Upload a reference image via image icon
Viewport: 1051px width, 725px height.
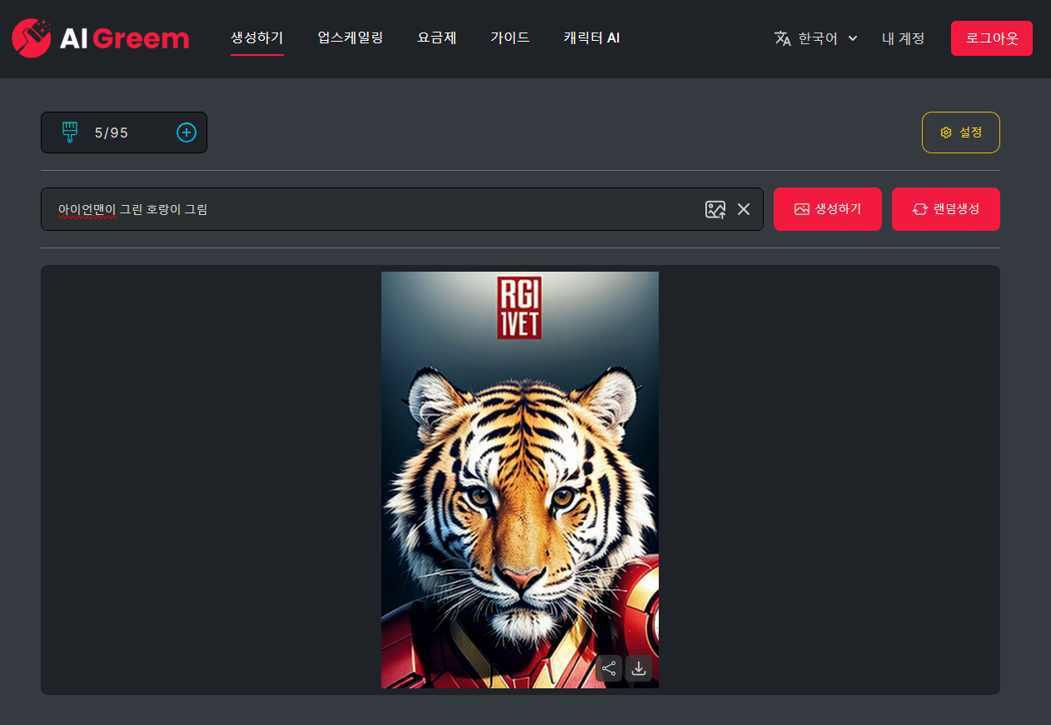pos(715,209)
